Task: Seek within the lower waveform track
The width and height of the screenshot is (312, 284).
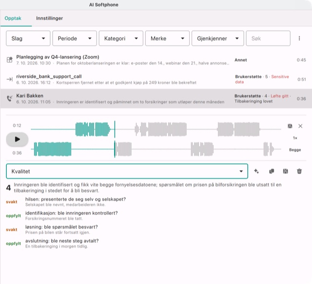Action: [x=156, y=149]
